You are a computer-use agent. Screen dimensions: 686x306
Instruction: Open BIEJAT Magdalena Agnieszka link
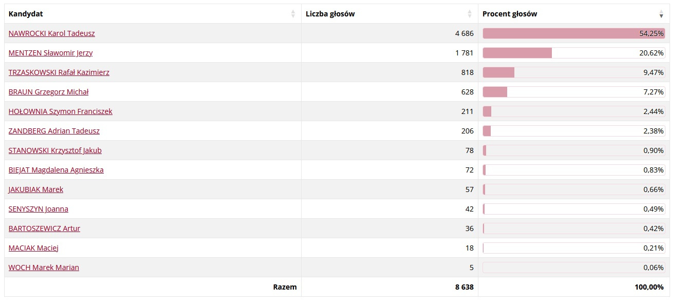tap(57, 170)
